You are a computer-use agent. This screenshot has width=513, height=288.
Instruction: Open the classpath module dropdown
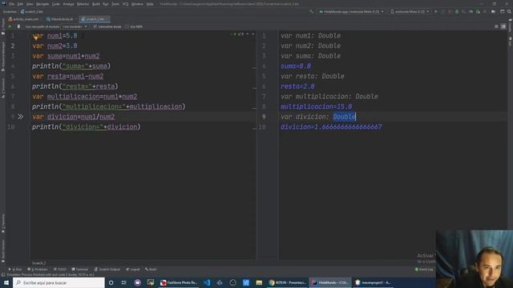[x=75, y=26]
